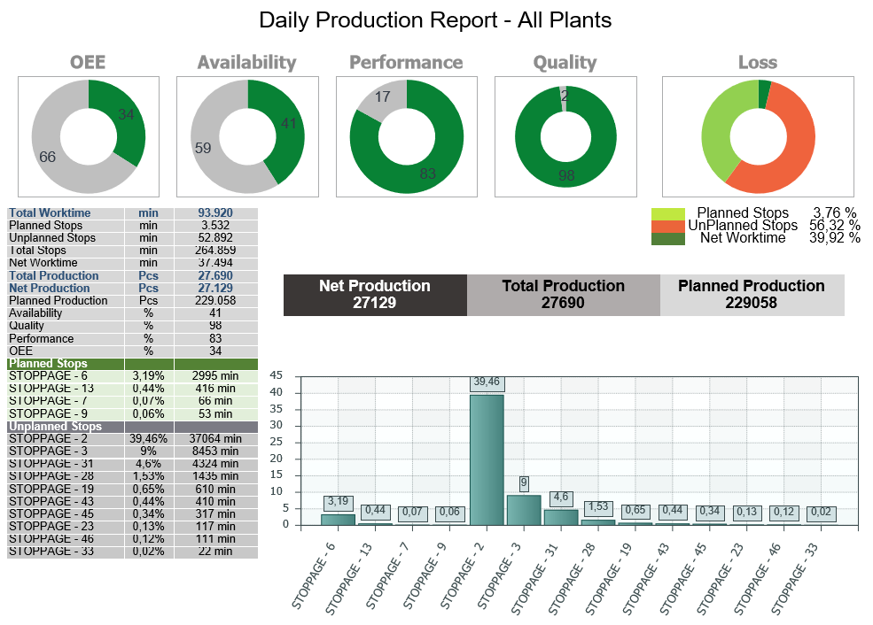Screen dimensions: 873x625
Task: Click the STOPPAGE - 31 row in the table
Action: tap(132, 464)
